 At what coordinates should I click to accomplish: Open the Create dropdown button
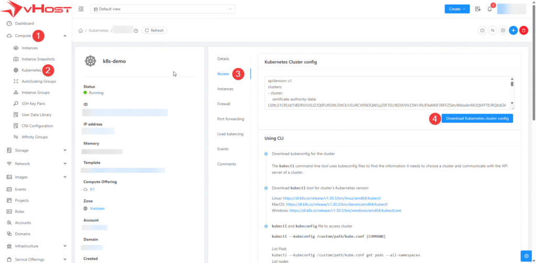457,9
